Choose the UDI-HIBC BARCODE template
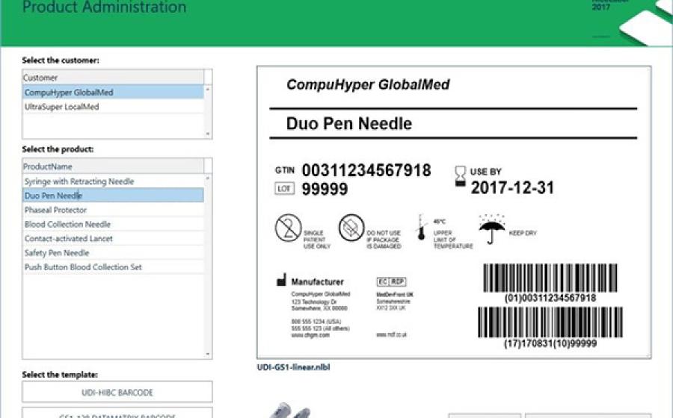Image resolution: width=673 pixels, height=418 pixels. tap(117, 392)
